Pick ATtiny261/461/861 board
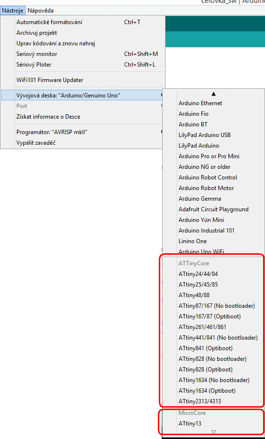Image resolution: width=265 pixels, height=439 pixels. coord(213,327)
